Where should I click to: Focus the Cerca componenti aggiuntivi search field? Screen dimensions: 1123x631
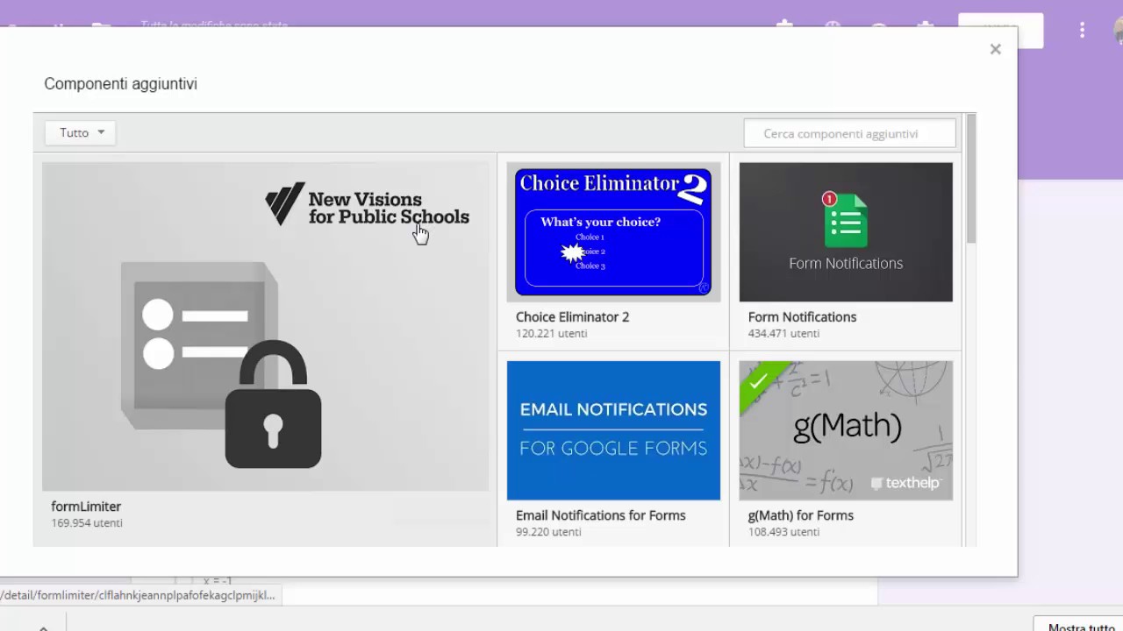[849, 133]
